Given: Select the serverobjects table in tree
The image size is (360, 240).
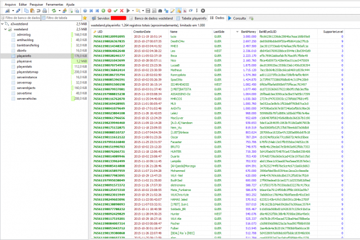Looking at the screenshot, I should click(26, 88).
